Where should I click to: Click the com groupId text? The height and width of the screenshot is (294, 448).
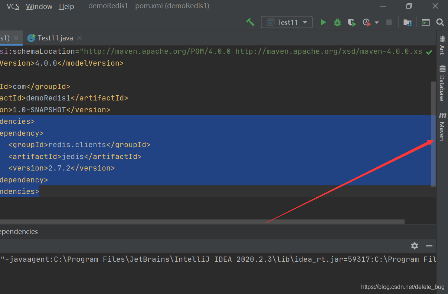(19, 87)
